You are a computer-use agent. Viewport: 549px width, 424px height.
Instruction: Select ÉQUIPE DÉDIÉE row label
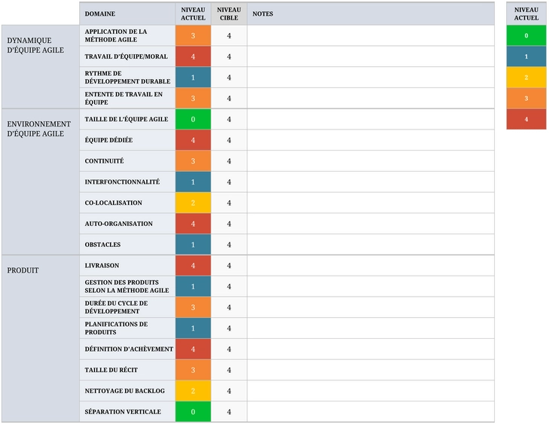point(127,140)
